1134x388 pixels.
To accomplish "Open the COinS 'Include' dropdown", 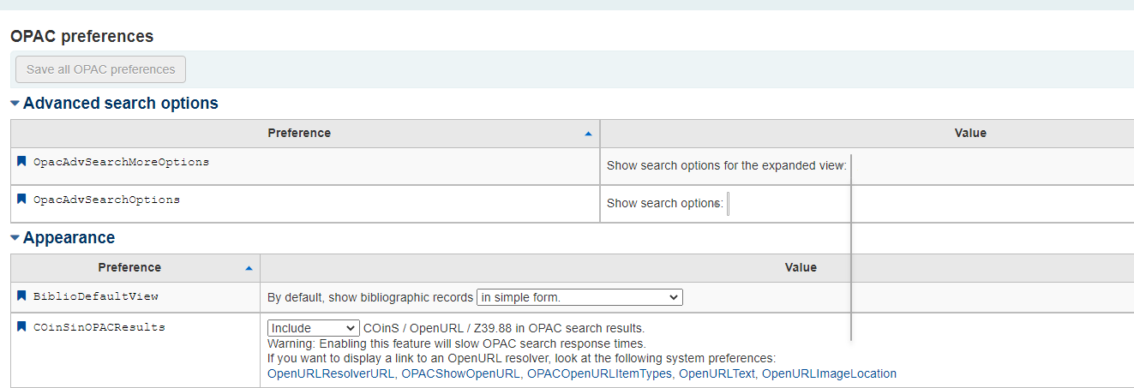I will click(x=313, y=328).
